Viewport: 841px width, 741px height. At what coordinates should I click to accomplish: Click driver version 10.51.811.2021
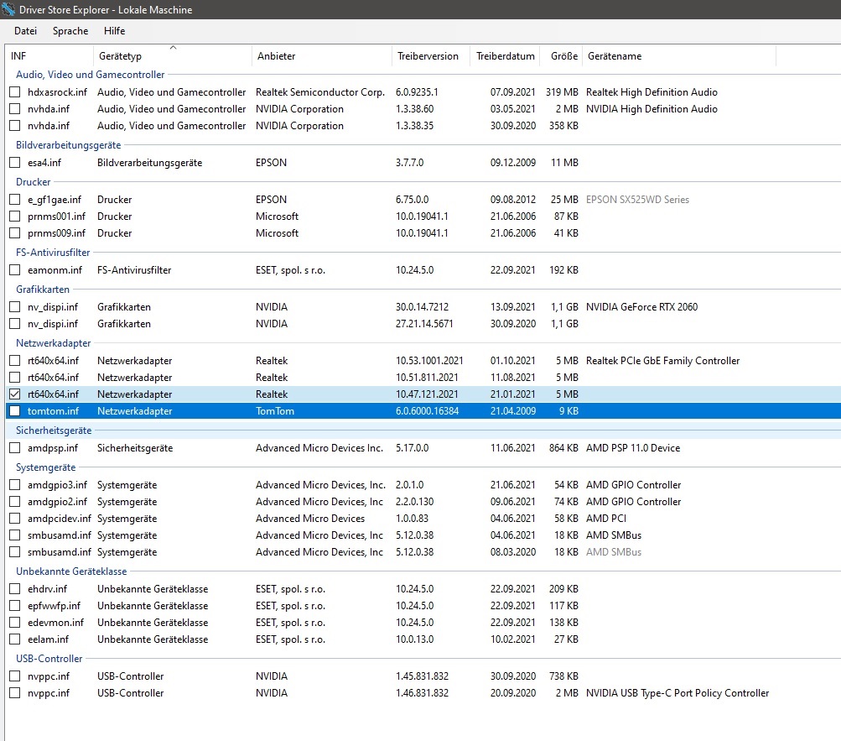point(427,378)
